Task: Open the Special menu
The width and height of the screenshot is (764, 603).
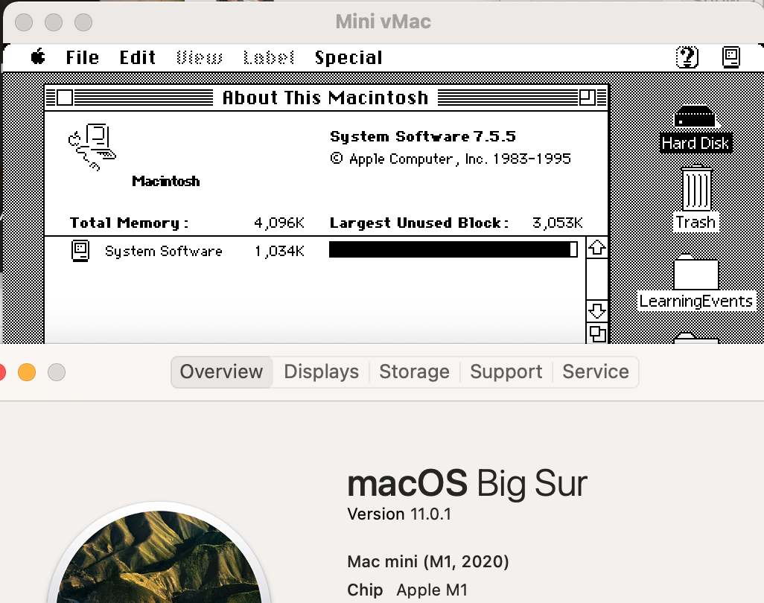Action: coord(348,58)
